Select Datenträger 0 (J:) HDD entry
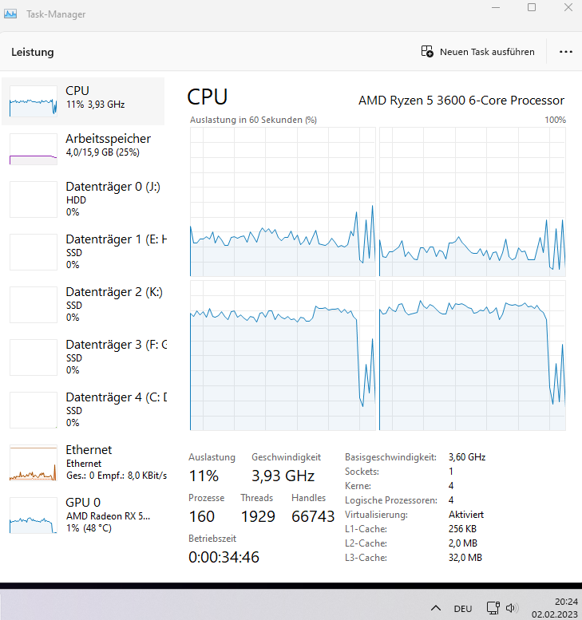This screenshot has height=620, width=582. tap(83, 199)
